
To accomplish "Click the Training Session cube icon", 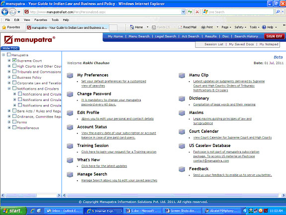I will tap(70, 146).
